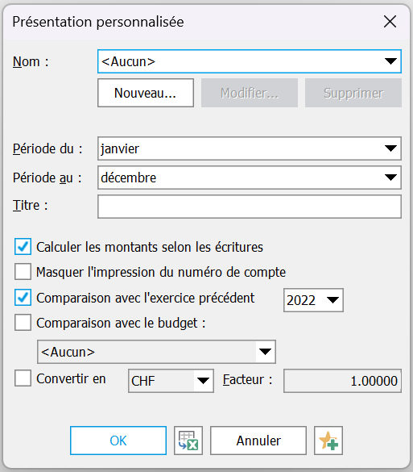Enable the Convertir en checkbox
This screenshot has height=472, width=413.
point(23,378)
